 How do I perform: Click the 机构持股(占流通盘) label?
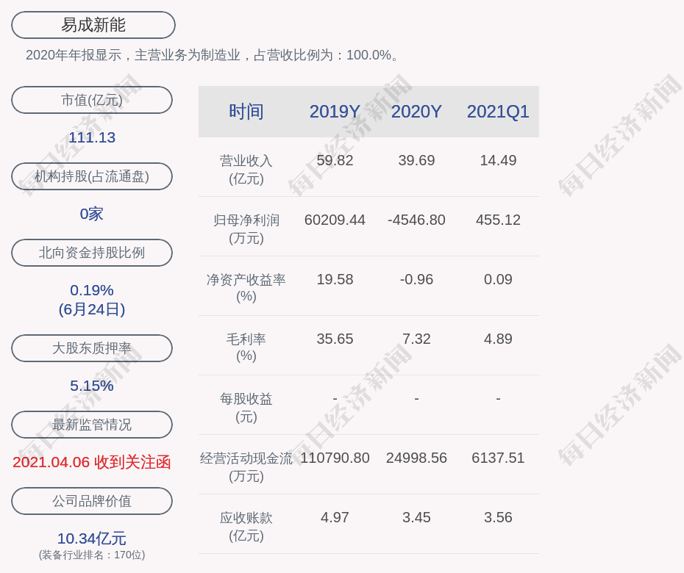pos(92,176)
